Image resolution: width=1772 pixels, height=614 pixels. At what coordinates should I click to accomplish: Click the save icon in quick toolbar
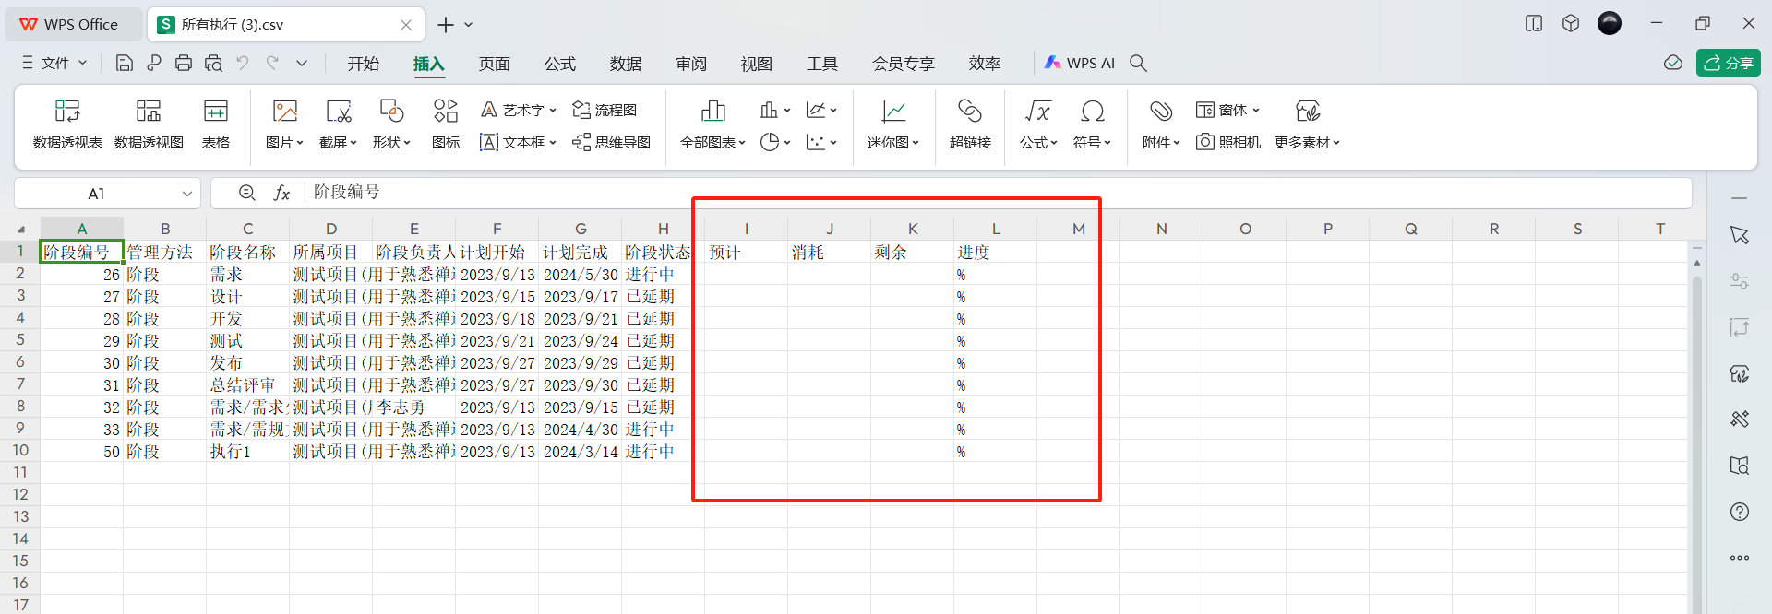tap(125, 63)
